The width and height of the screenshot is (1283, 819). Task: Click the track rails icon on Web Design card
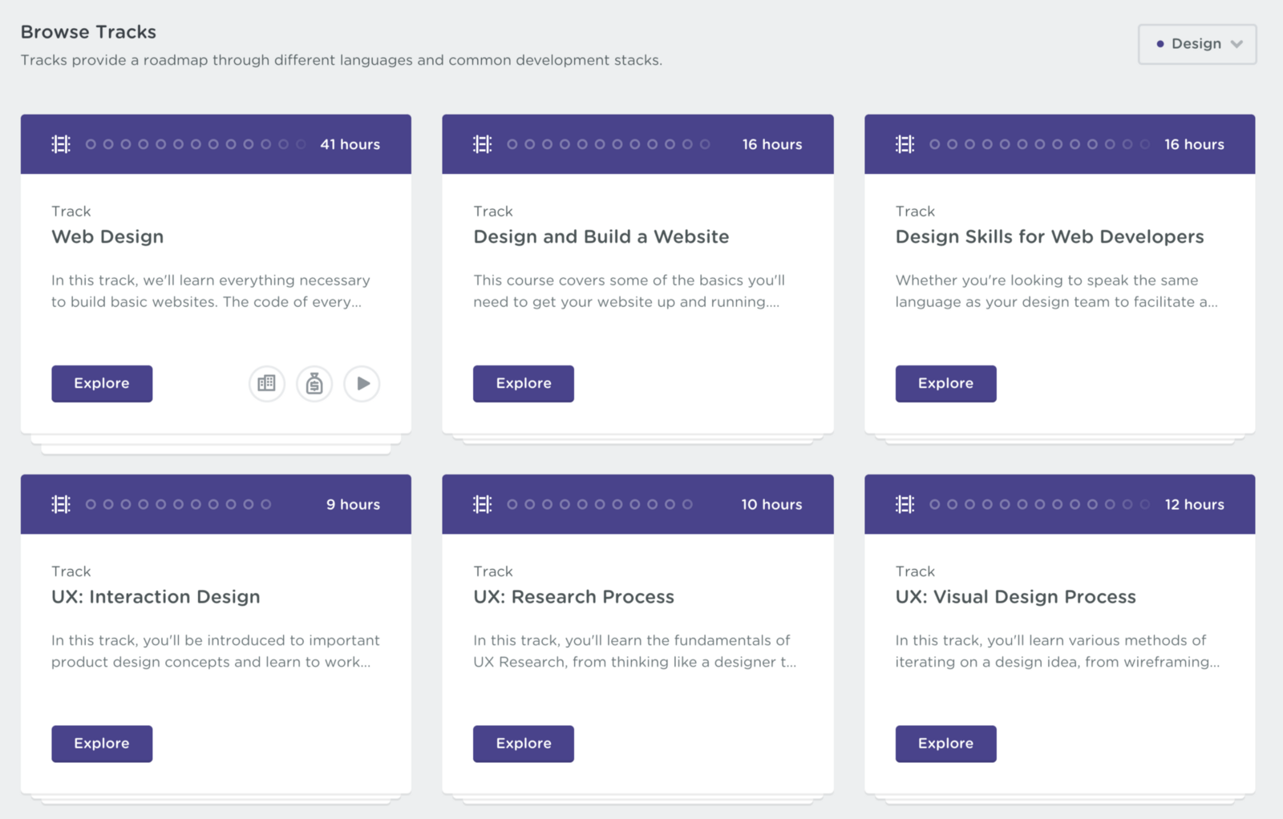coord(60,144)
